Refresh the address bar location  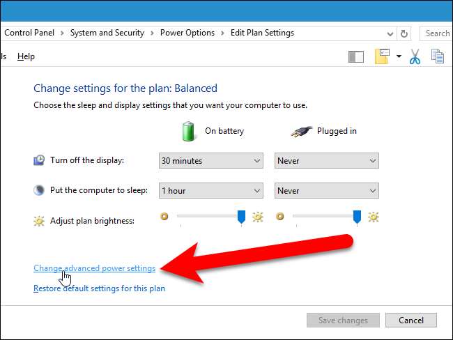tap(405, 33)
